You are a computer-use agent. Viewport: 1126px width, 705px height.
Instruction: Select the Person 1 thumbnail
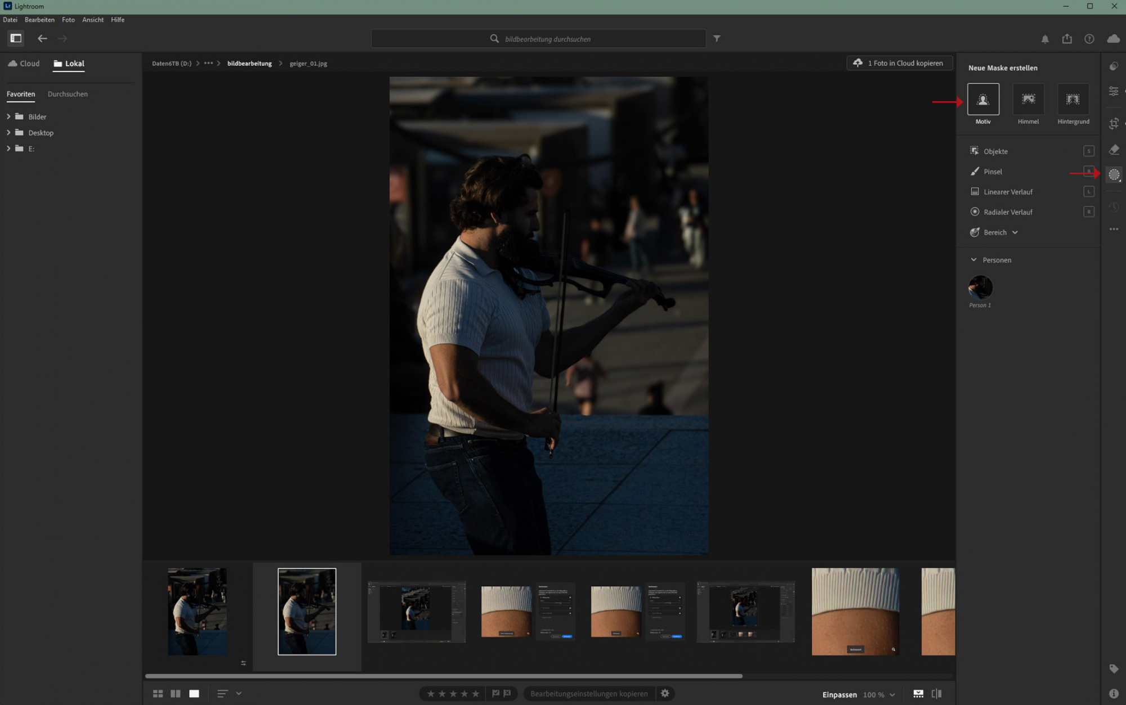pos(980,288)
